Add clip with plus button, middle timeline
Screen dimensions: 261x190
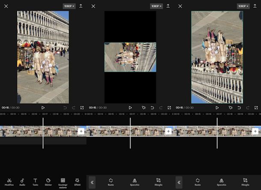pyautogui.click(x=168, y=131)
